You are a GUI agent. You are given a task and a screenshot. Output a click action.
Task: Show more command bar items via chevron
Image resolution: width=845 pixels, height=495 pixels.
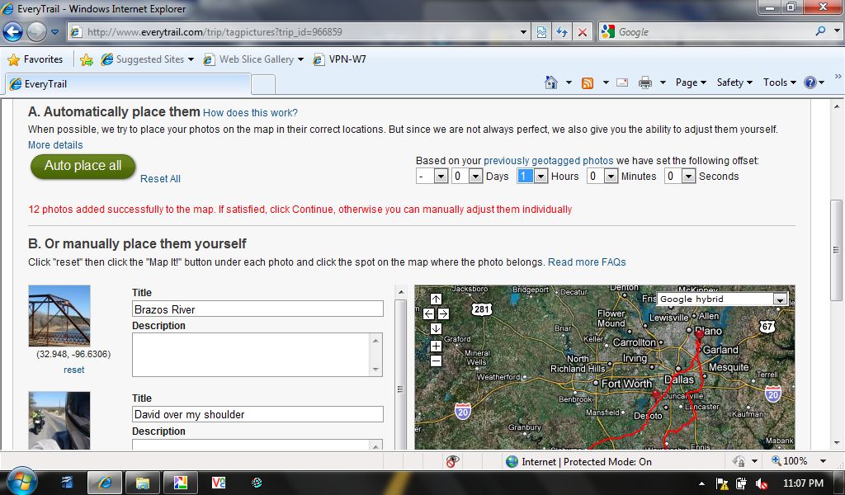click(x=838, y=77)
